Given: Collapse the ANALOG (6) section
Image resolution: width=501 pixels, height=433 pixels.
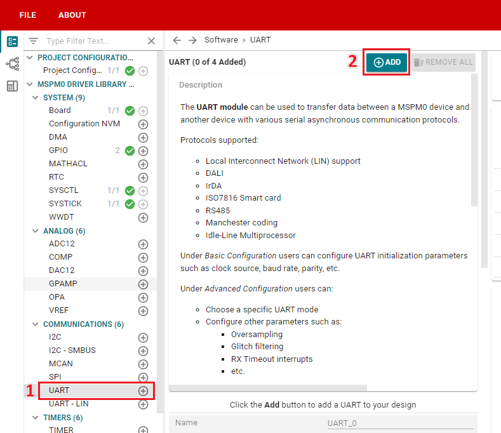Looking at the screenshot, I should pyautogui.click(x=36, y=230).
